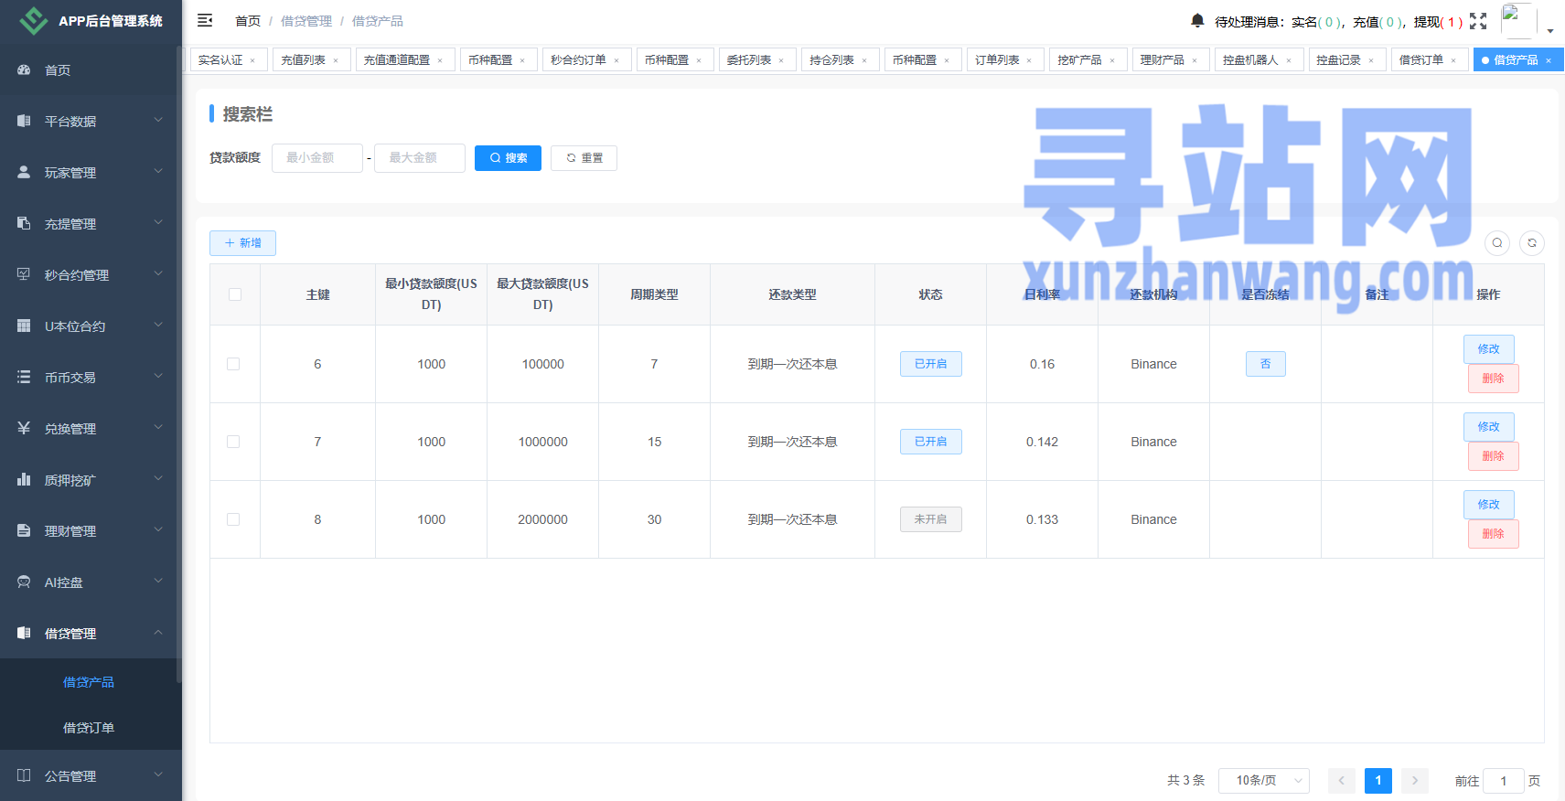Check the box for row with ID 6

(x=234, y=364)
